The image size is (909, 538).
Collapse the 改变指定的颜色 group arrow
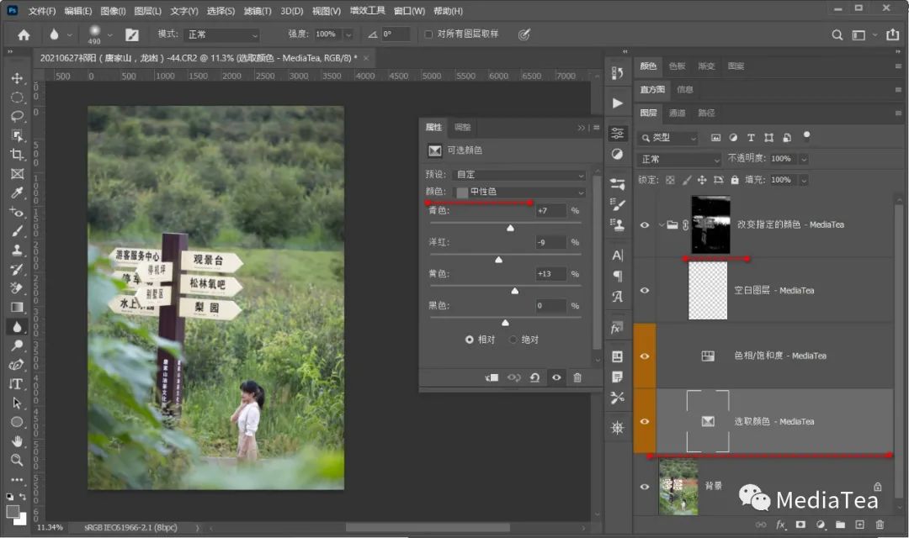point(662,224)
